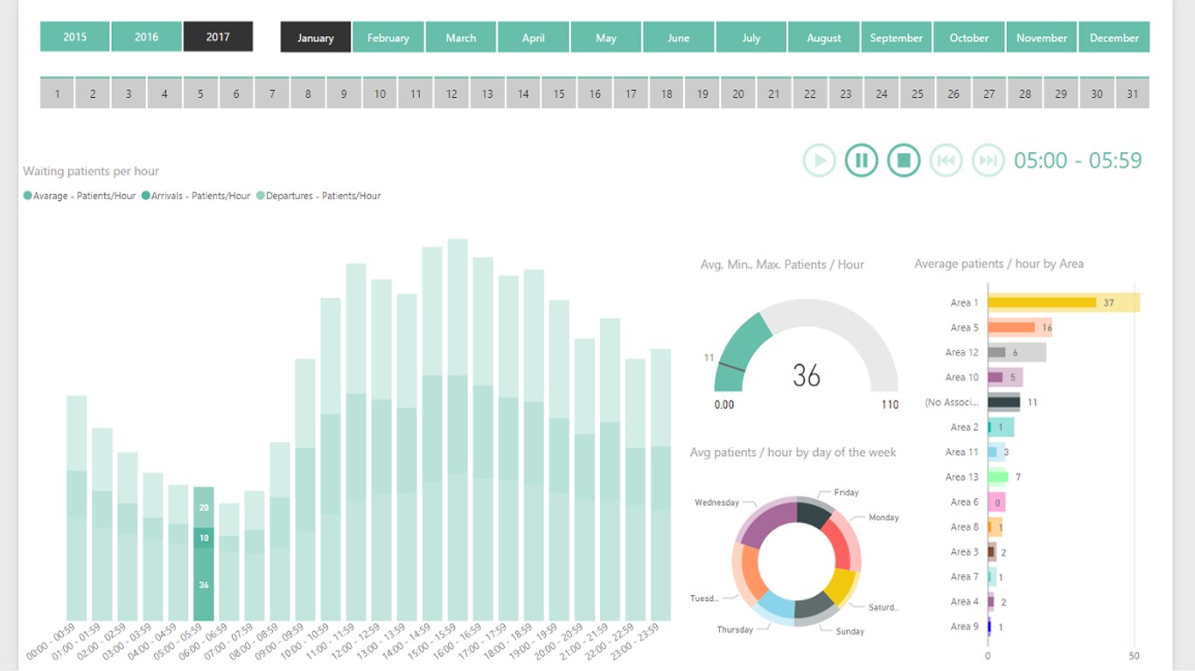Click Arrivals - Patients/Hour legend entry
Screen dimensions: 1195x671
[196, 196]
